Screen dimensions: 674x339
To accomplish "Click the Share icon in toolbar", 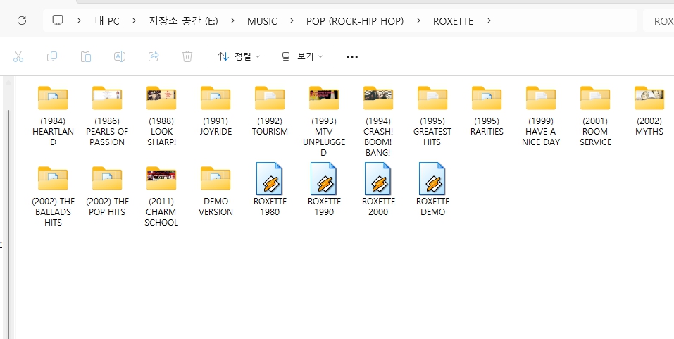I will 154,56.
